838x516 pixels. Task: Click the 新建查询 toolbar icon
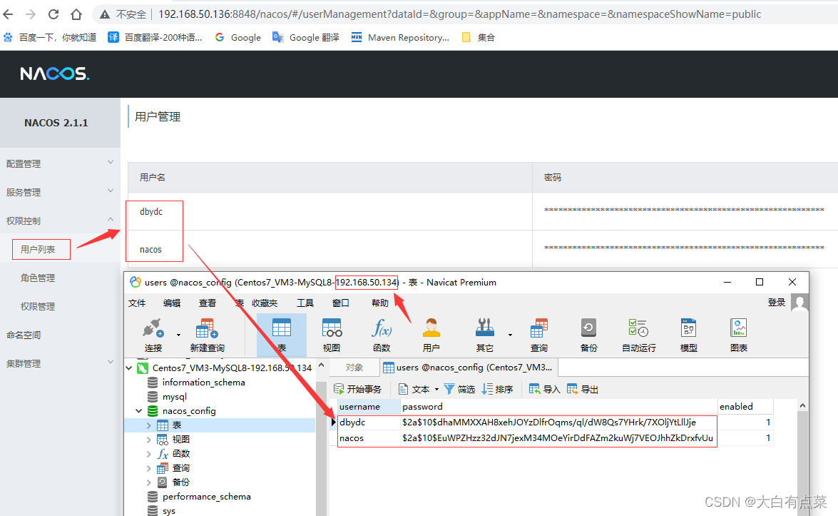[207, 335]
